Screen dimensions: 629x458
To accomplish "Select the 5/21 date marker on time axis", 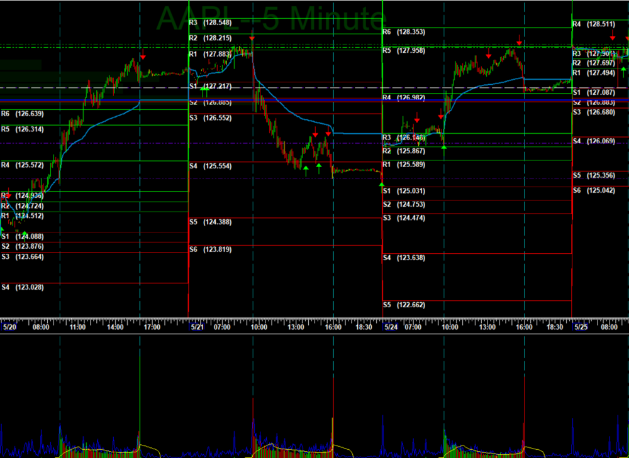I will (x=197, y=327).
